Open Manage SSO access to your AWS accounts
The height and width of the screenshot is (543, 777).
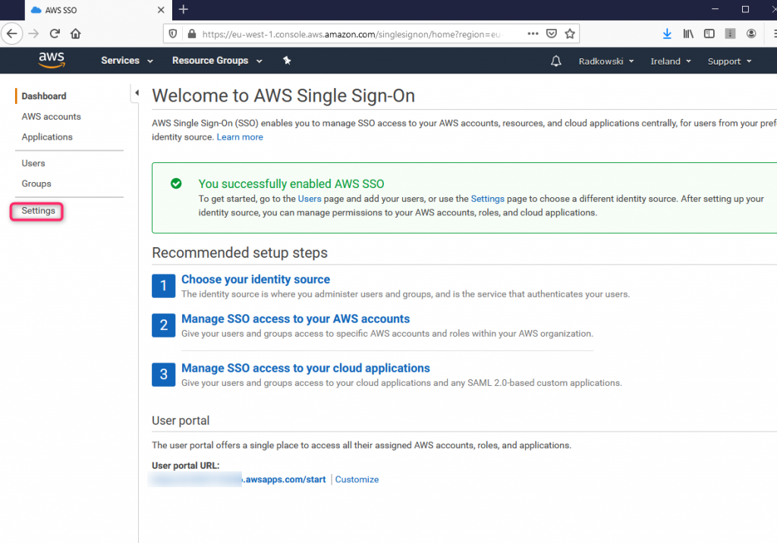click(x=296, y=319)
